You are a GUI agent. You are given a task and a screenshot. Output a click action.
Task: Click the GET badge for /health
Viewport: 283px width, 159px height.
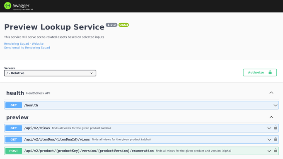(x=14, y=105)
